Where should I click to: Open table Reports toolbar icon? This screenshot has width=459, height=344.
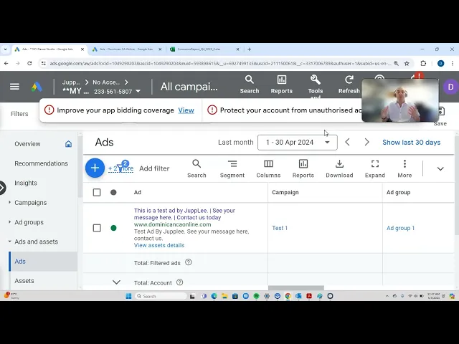(x=303, y=169)
